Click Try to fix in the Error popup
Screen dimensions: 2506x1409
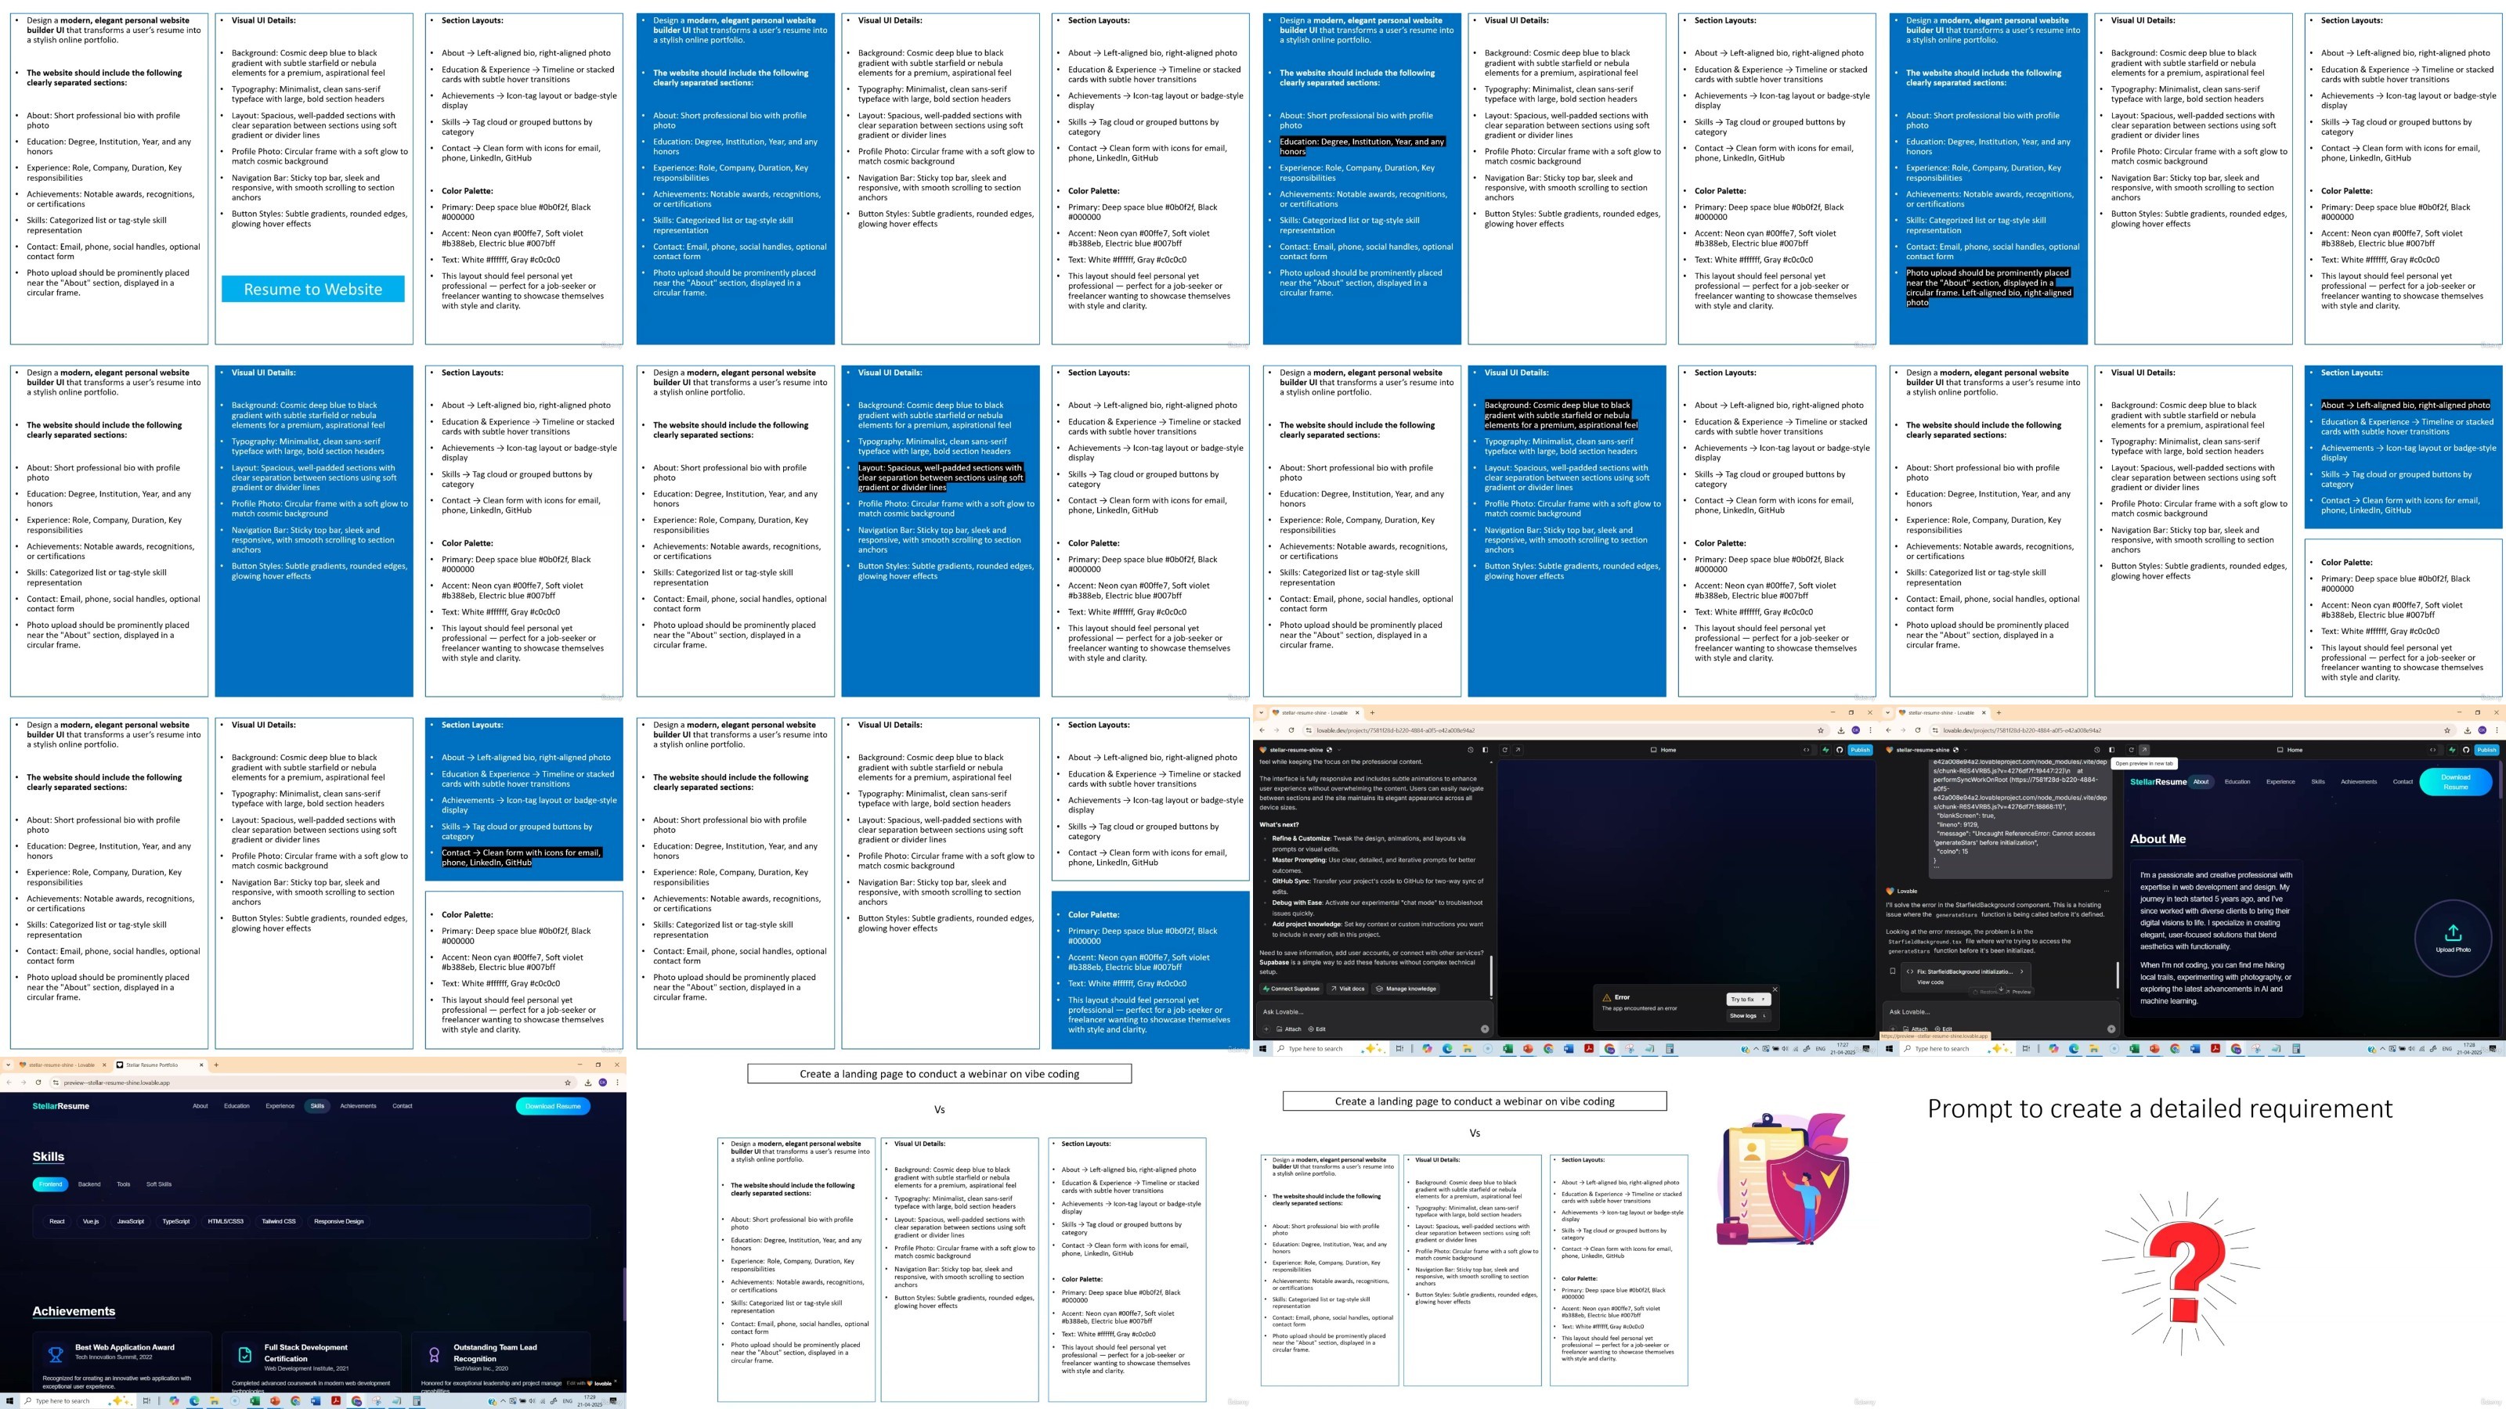pyautogui.click(x=1750, y=999)
